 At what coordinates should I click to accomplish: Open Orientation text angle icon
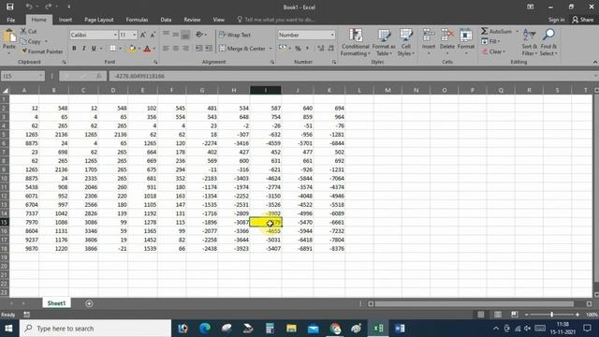199,35
